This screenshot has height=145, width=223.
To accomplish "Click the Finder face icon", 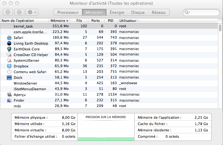I will (9, 100).
